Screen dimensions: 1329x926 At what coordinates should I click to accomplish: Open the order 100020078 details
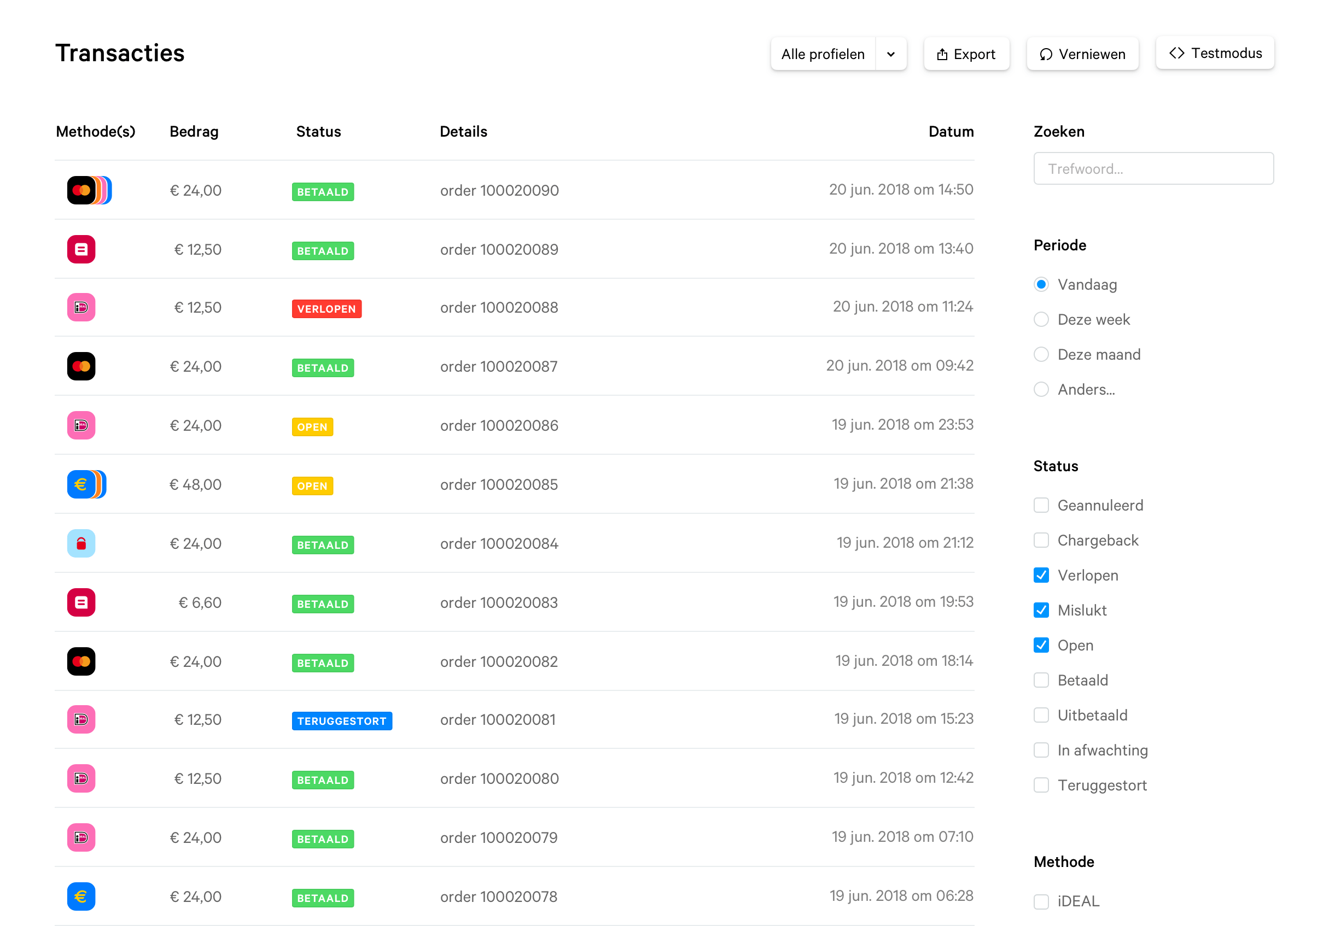pyautogui.click(x=498, y=896)
